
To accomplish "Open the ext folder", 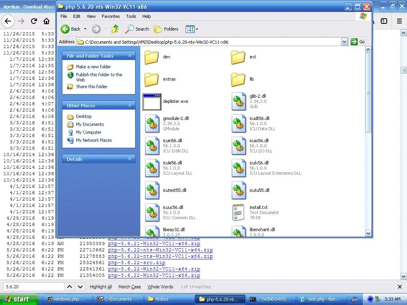I will pyautogui.click(x=238, y=57).
